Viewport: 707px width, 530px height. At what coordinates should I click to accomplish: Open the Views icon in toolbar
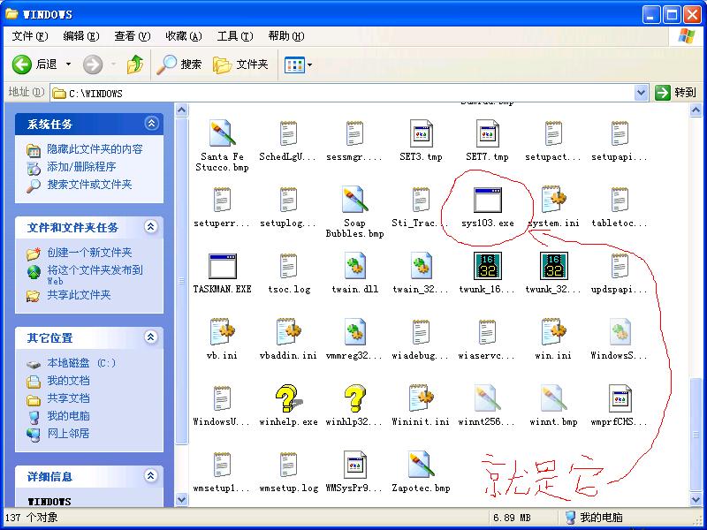click(294, 64)
